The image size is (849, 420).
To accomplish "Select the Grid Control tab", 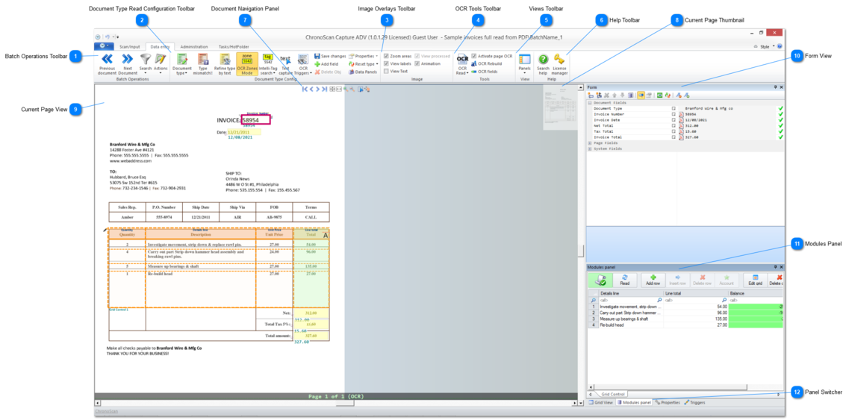I will tap(612, 394).
